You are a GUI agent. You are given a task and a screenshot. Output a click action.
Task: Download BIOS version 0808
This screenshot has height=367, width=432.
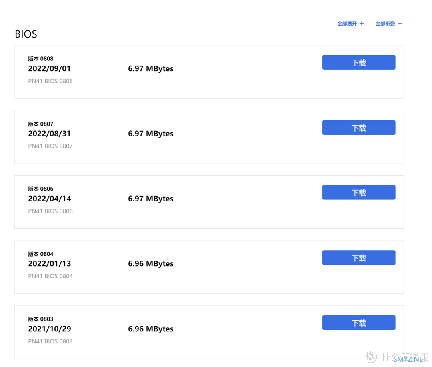pos(359,62)
